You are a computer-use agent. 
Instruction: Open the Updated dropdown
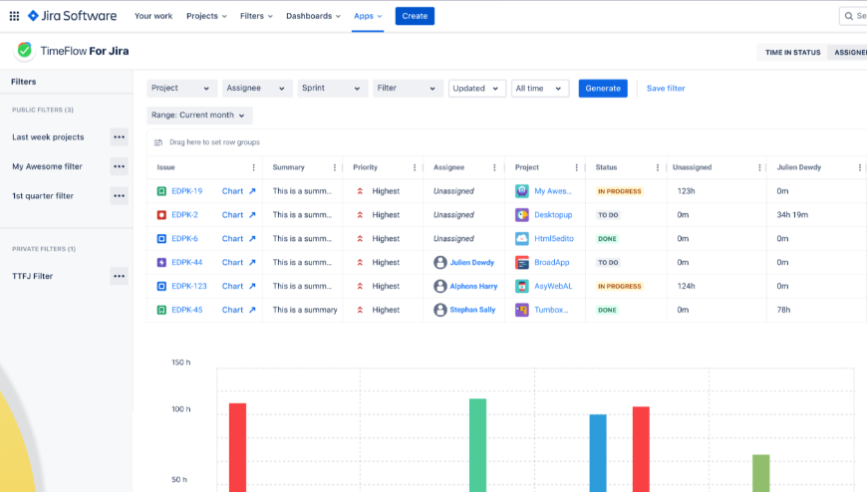tap(477, 89)
